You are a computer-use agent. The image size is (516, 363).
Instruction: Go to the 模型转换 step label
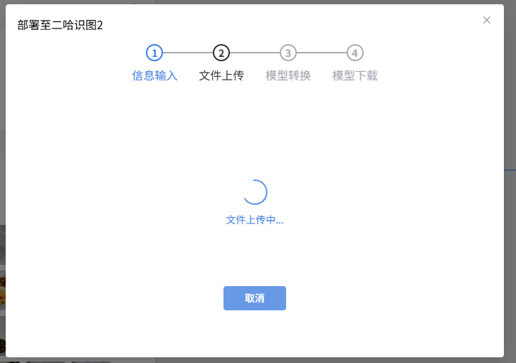point(288,75)
